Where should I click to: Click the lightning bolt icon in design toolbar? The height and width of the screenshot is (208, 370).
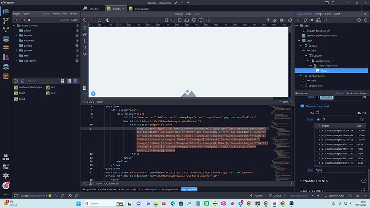(268, 20)
